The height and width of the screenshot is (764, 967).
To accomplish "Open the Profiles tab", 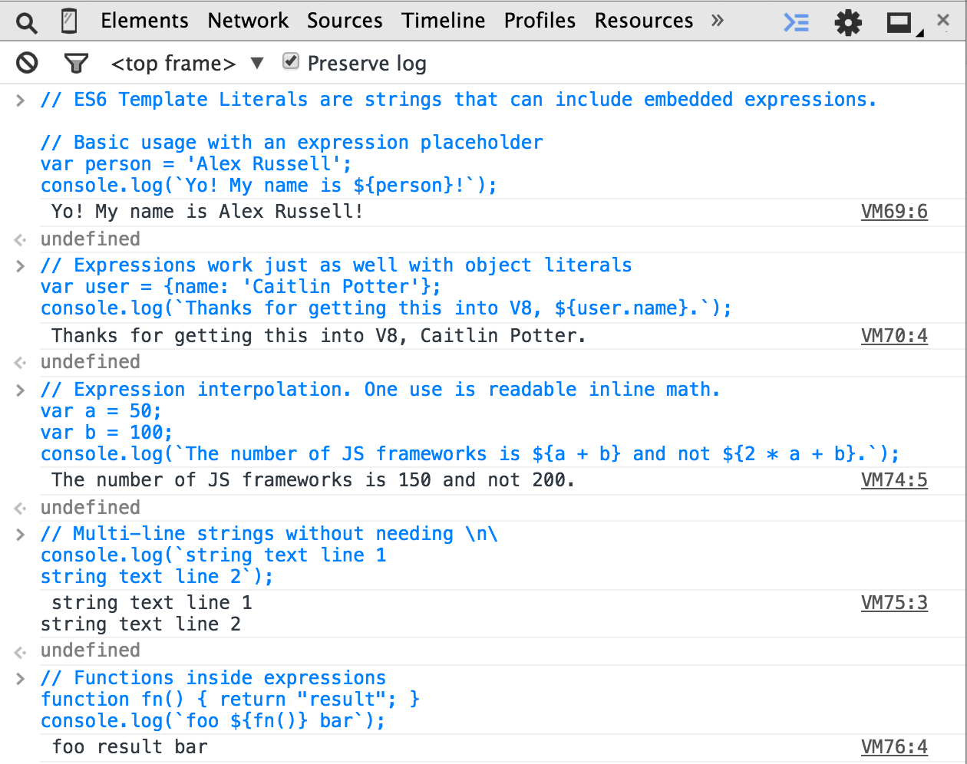I will [x=540, y=21].
